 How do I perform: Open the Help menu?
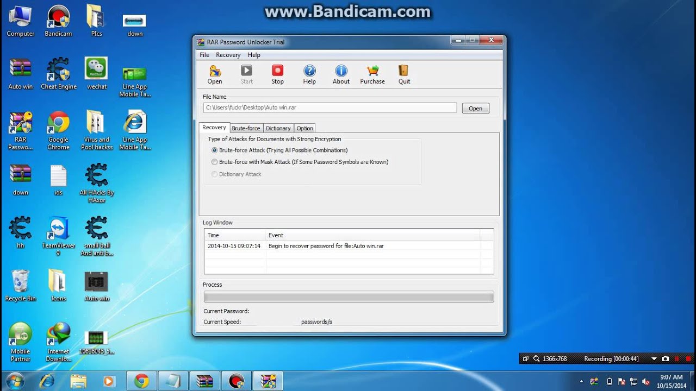254,55
